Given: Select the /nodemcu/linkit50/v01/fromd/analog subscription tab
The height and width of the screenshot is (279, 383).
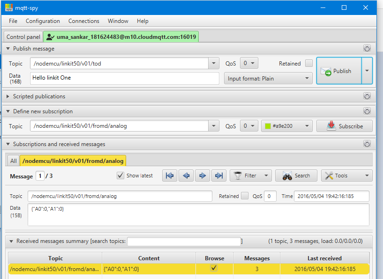Looking at the screenshot, I should pos(73,161).
